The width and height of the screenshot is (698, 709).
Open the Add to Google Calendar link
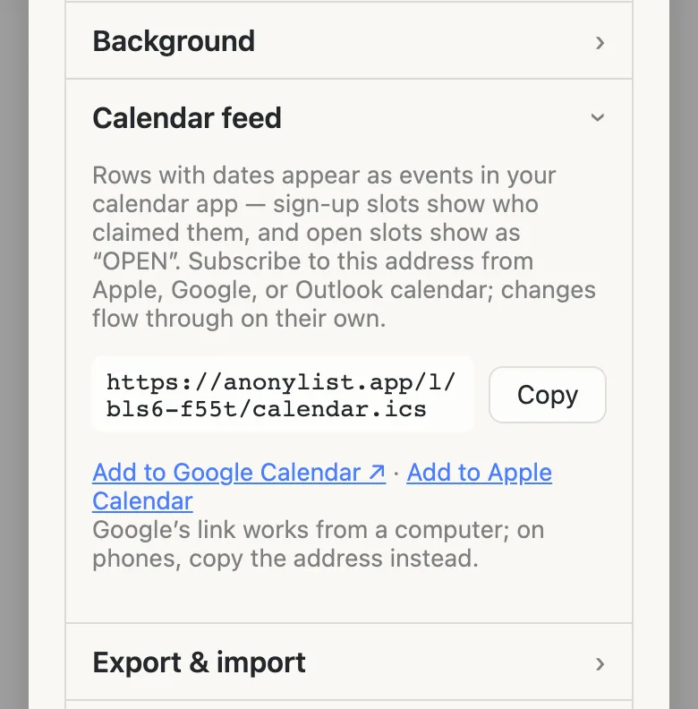click(x=239, y=473)
